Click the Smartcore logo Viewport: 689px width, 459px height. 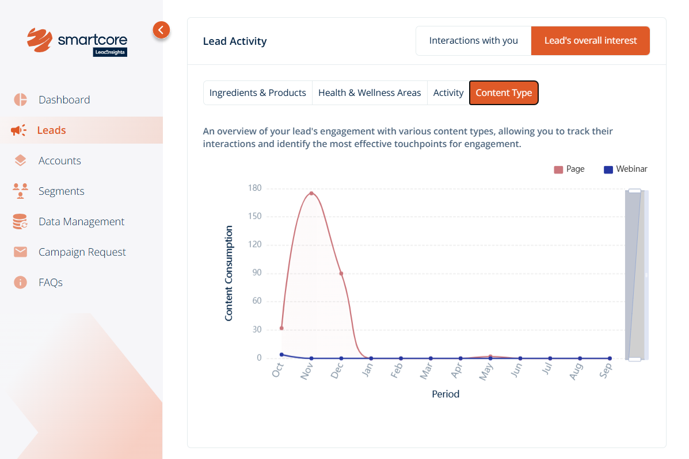point(77,41)
